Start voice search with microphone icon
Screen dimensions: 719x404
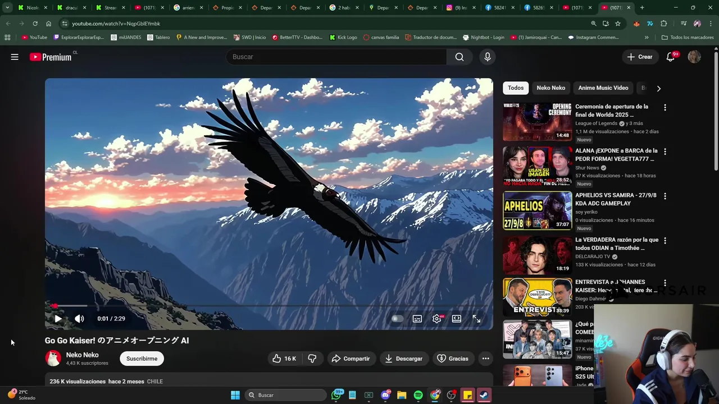[488, 57]
